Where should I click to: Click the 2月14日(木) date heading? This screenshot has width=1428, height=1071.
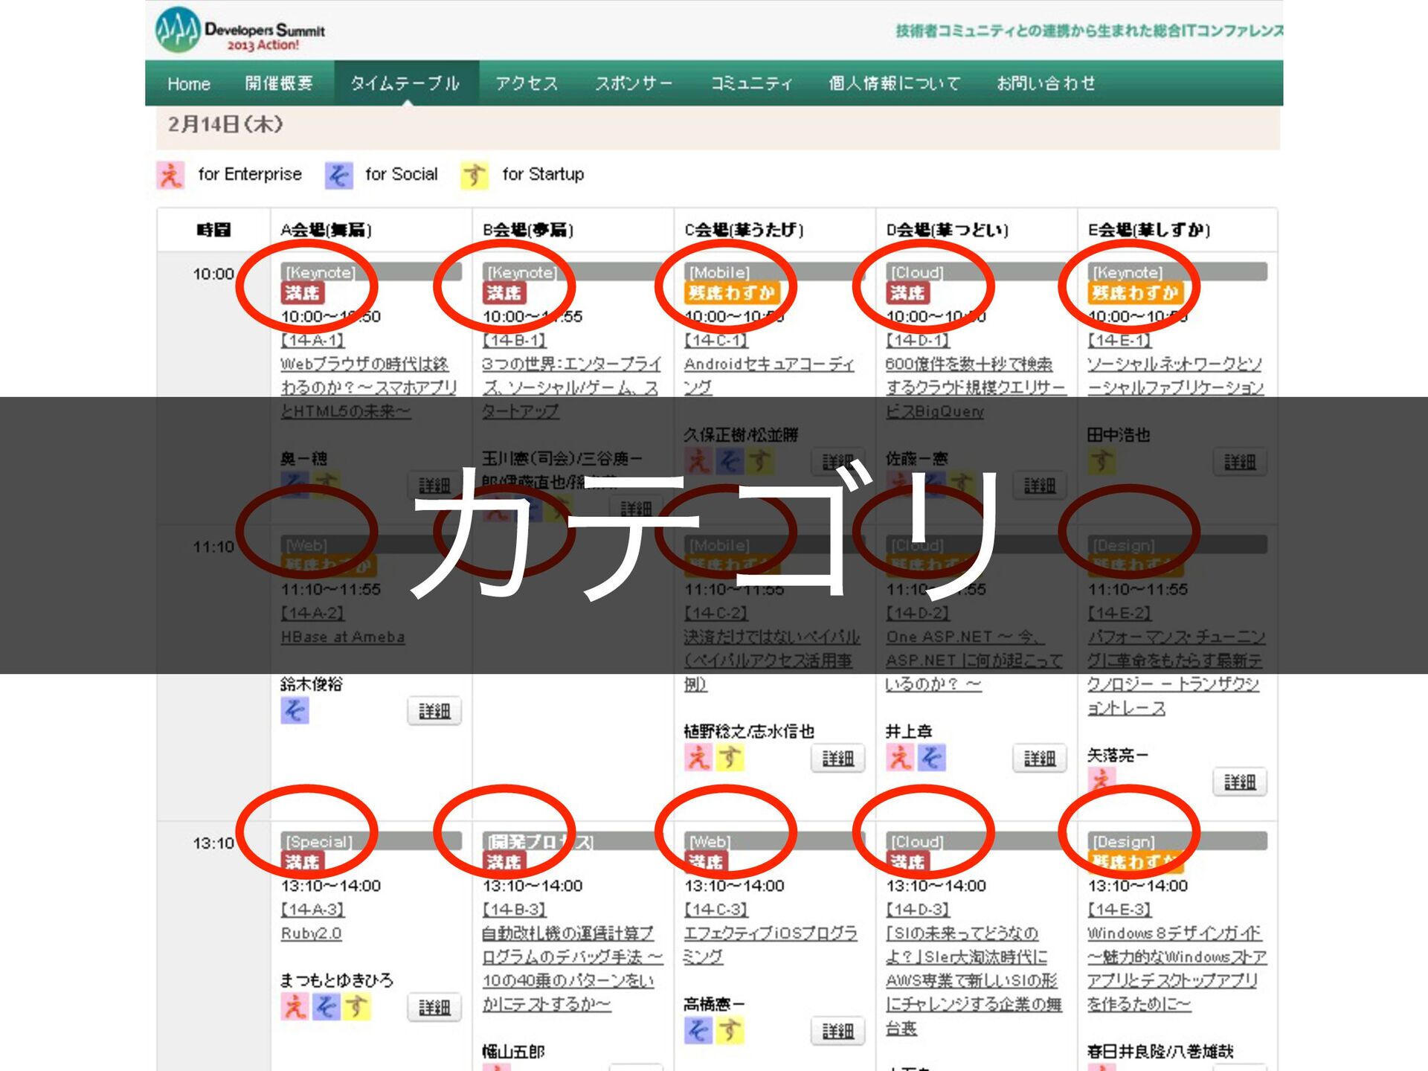click(225, 124)
